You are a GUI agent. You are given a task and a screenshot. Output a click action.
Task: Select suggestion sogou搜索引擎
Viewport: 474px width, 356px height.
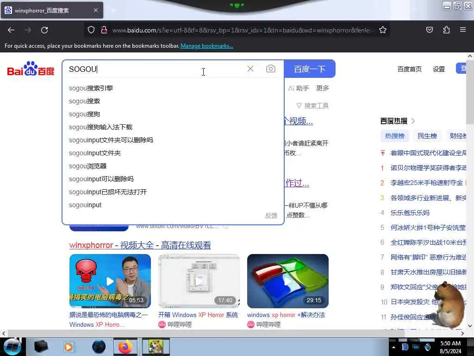point(91,88)
